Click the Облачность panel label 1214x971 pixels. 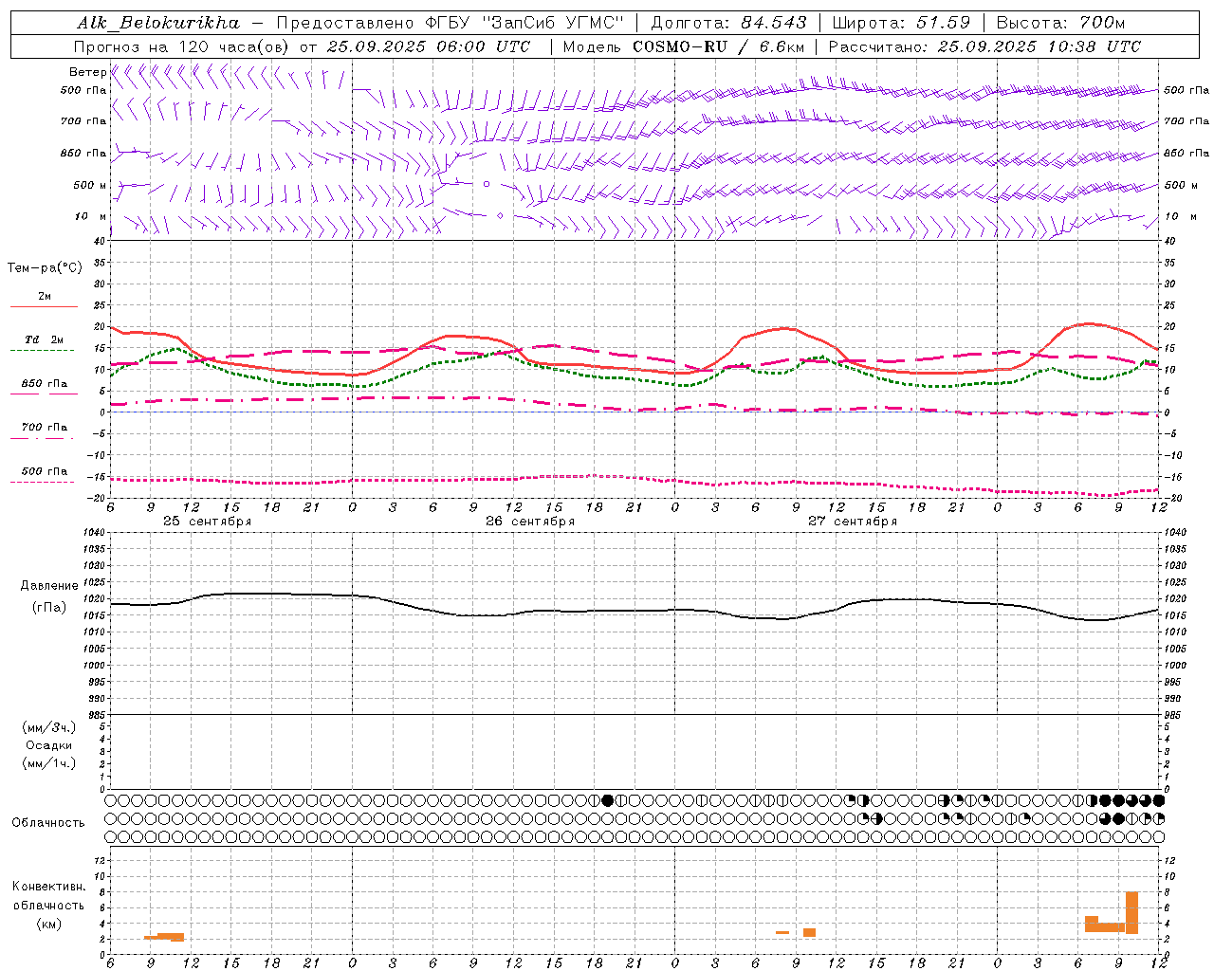click(48, 822)
